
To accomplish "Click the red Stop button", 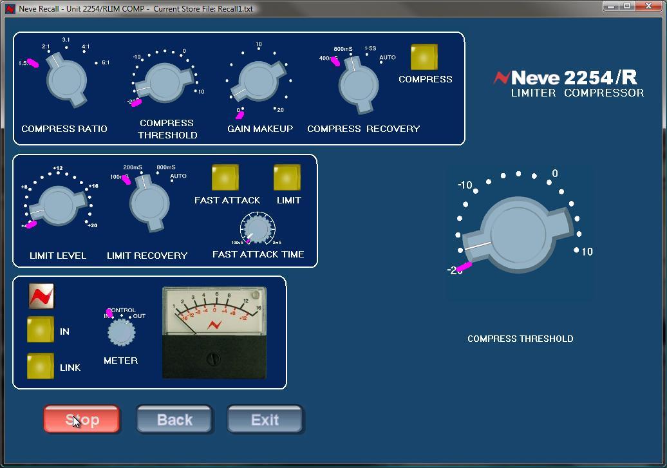I will [82, 420].
